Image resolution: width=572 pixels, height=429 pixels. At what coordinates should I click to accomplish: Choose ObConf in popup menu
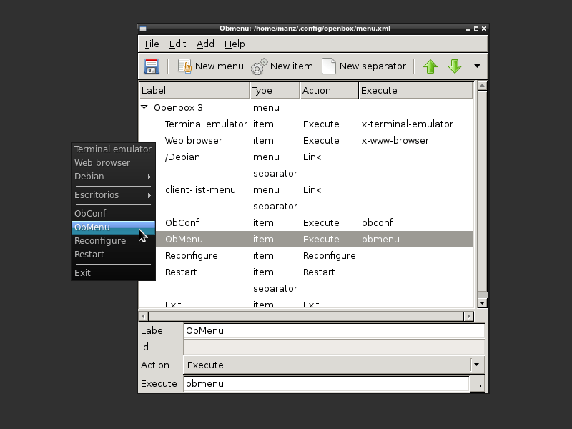[113, 213]
